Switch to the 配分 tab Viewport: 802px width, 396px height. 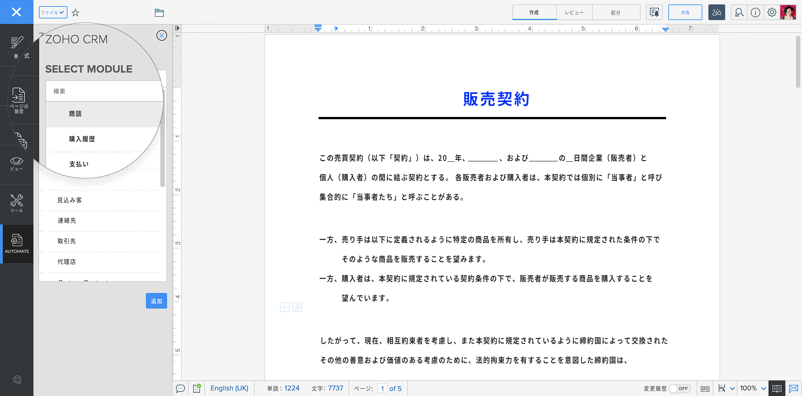(616, 13)
